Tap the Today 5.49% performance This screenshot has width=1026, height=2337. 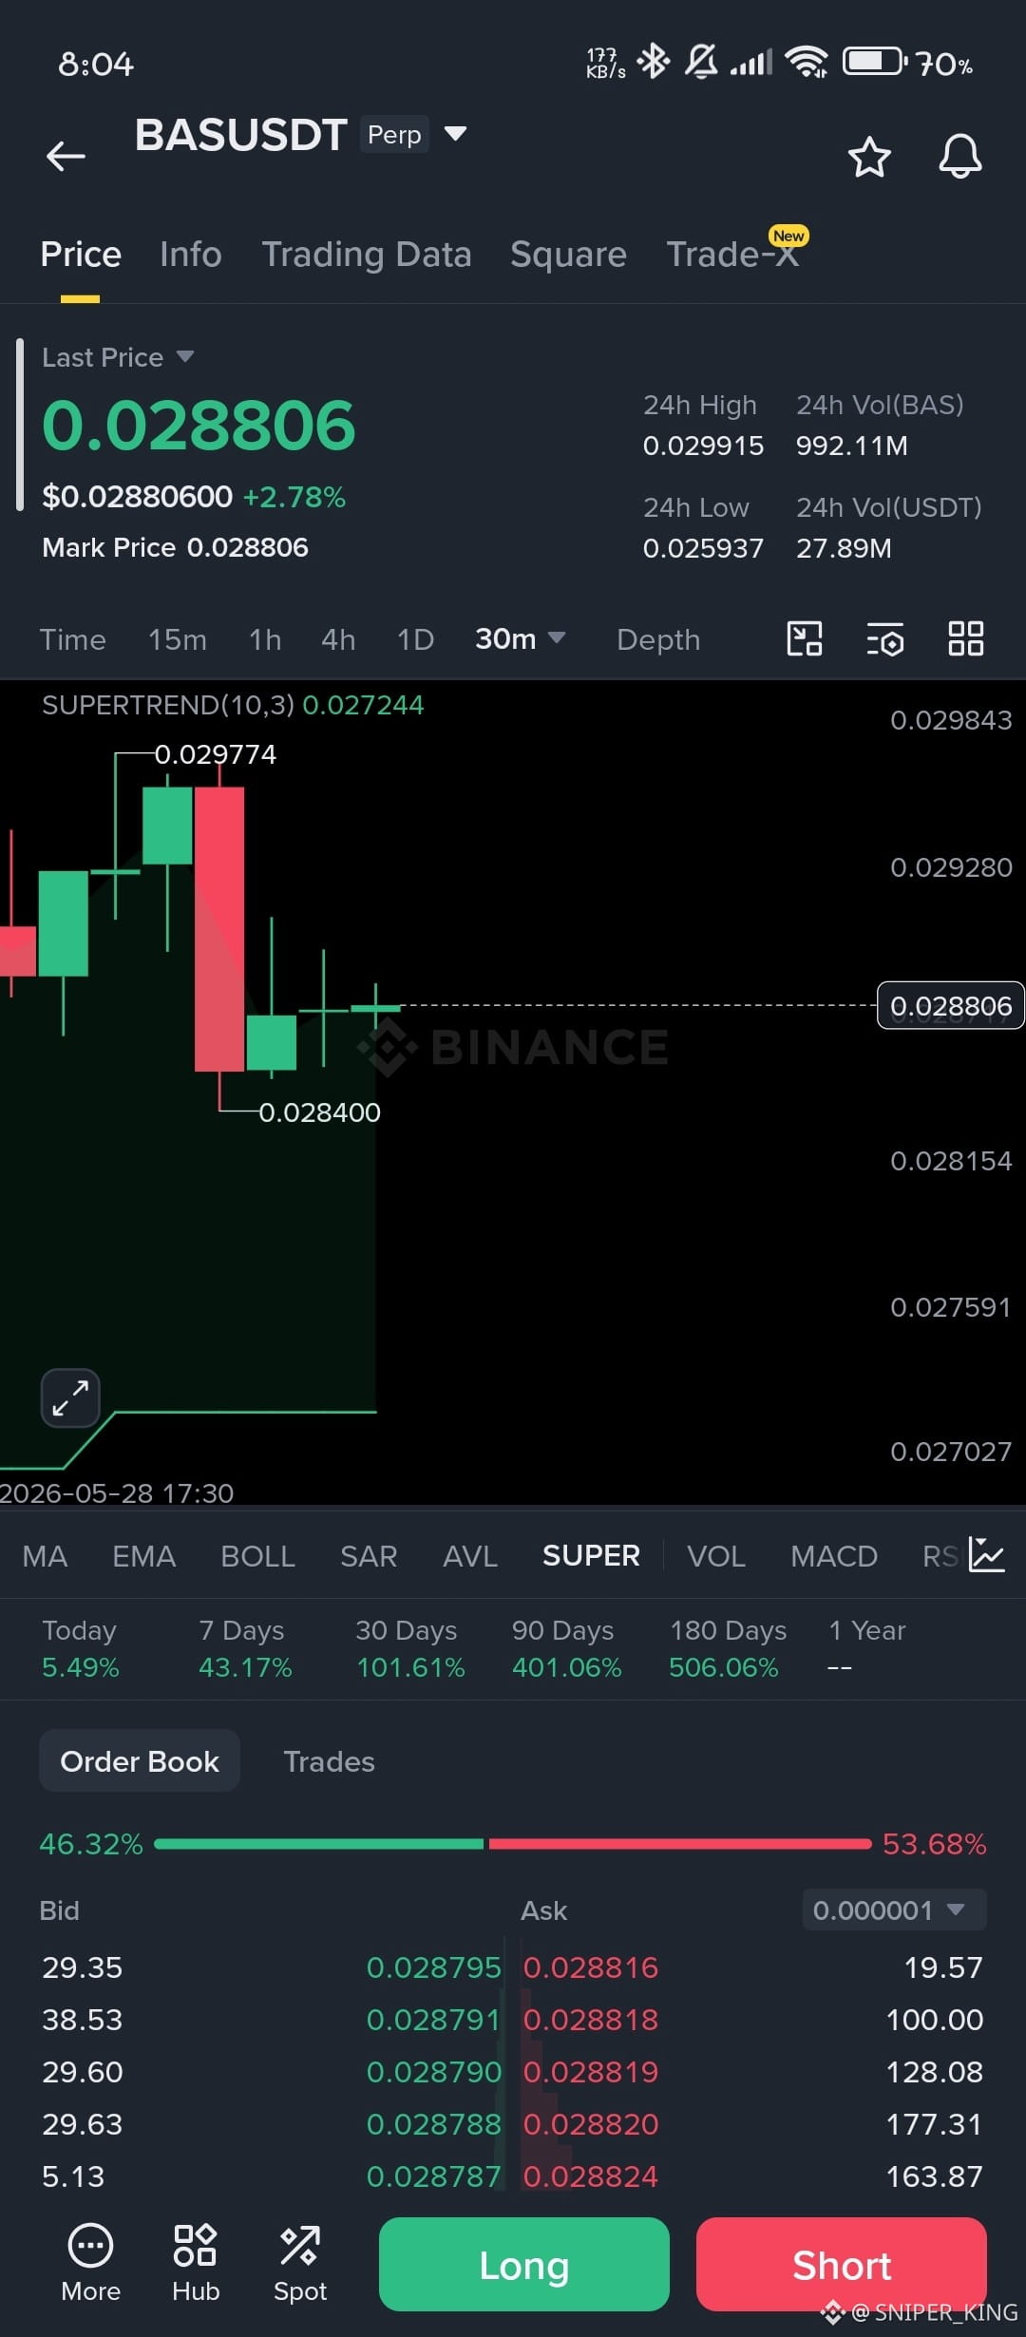tap(80, 1648)
